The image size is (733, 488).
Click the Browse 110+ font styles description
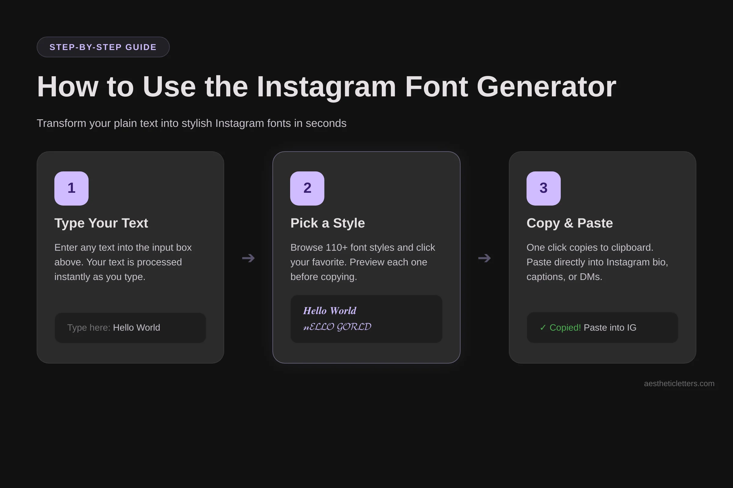pos(363,262)
